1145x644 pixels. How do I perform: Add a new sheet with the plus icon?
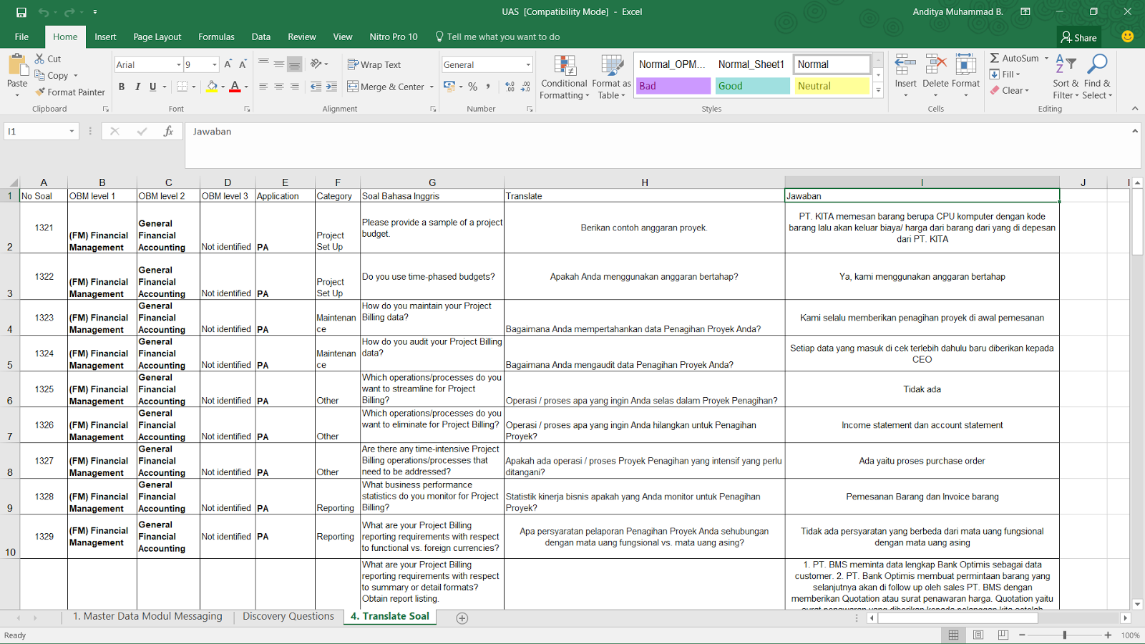click(x=462, y=618)
